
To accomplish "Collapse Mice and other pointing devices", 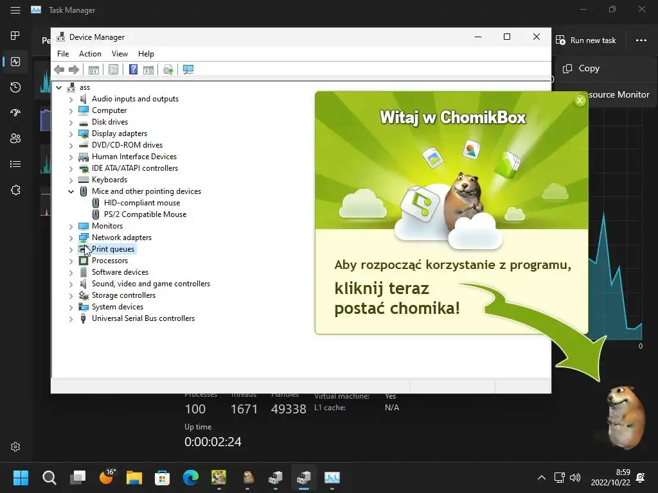I will point(71,191).
